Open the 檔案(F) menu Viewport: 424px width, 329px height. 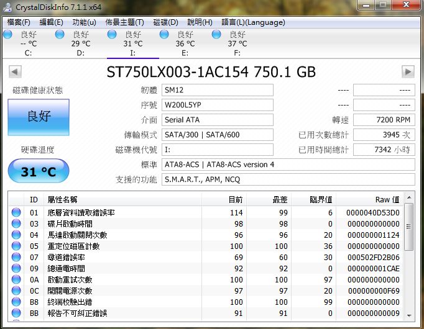[19, 22]
